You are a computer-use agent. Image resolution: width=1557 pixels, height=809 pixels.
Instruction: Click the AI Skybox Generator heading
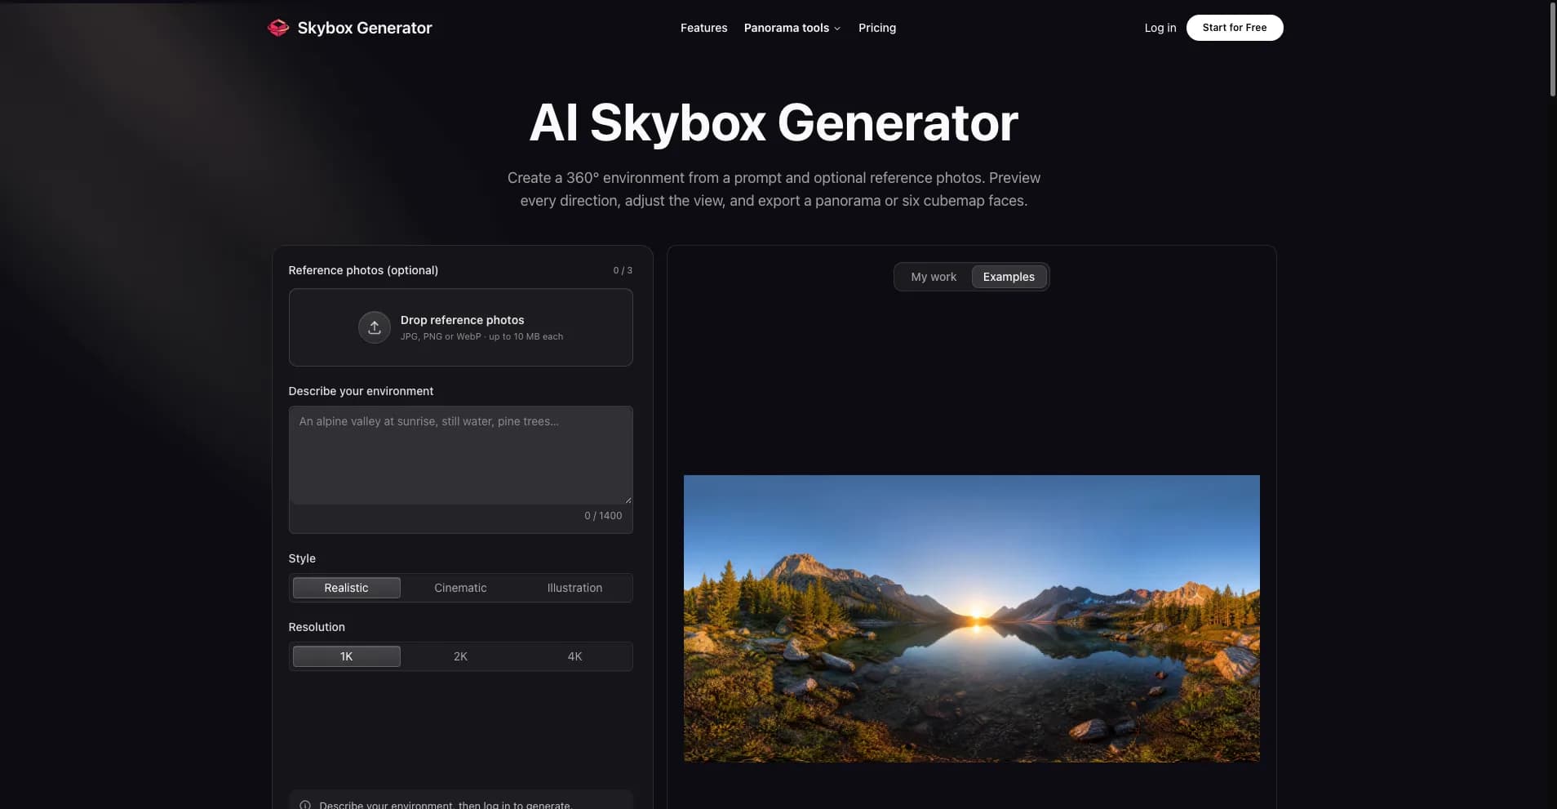click(774, 122)
